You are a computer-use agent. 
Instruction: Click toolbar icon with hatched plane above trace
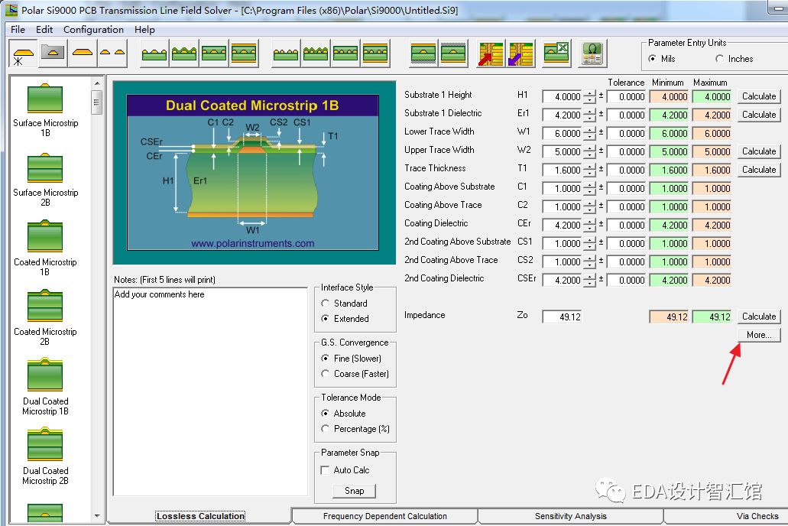tap(453, 54)
